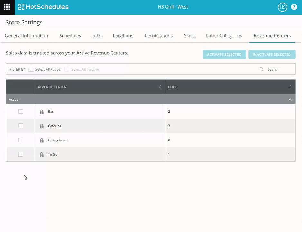Open the HS user profile avatar
Image resolution: width=302 pixels, height=232 pixels.
point(282,7)
